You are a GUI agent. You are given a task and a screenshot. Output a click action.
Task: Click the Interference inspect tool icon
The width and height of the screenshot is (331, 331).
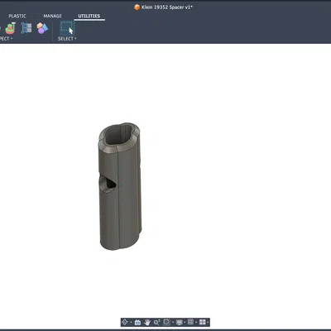(x=11, y=28)
